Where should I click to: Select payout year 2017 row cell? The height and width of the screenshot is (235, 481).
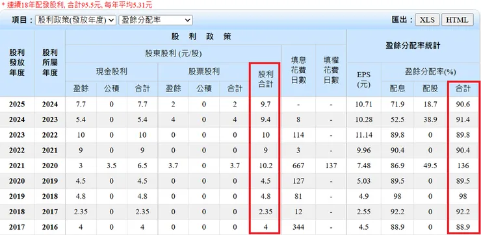17,227
